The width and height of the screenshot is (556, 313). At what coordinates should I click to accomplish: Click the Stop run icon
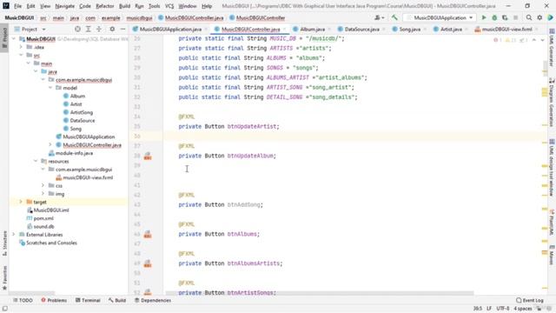pyautogui.click(x=515, y=17)
